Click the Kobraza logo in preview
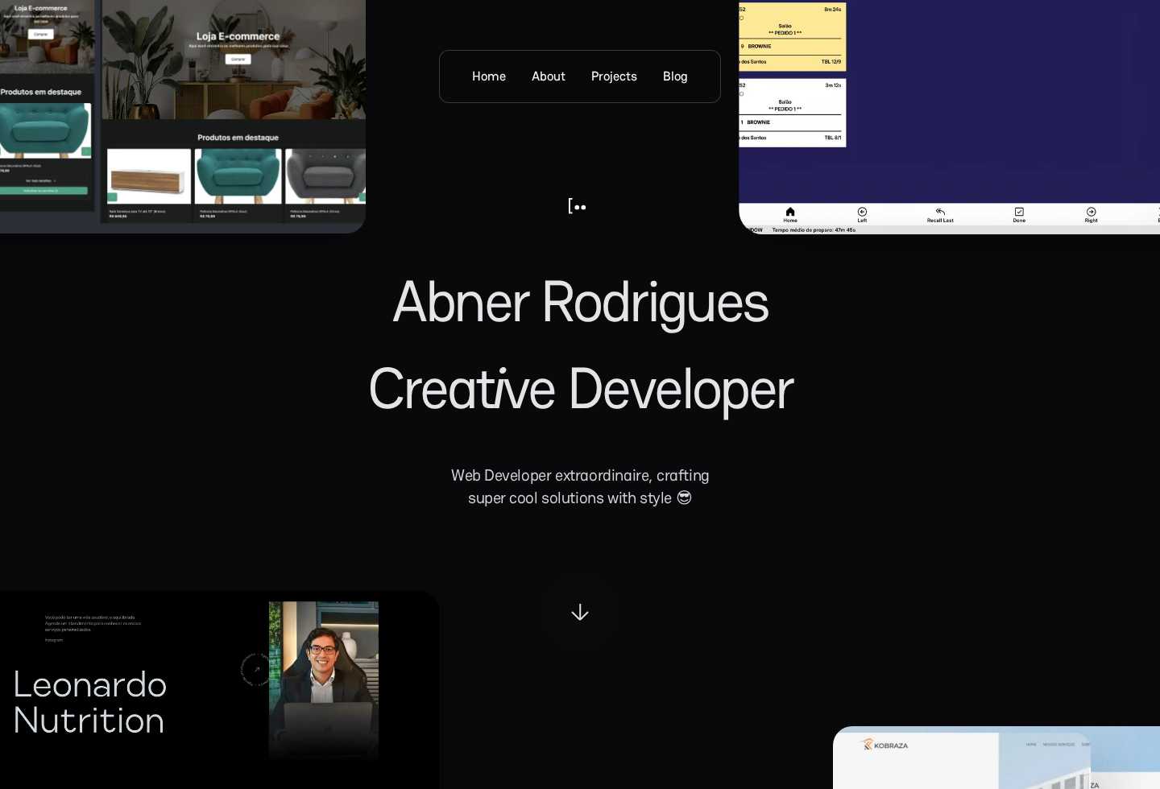Image resolution: width=1160 pixels, height=789 pixels. click(884, 746)
